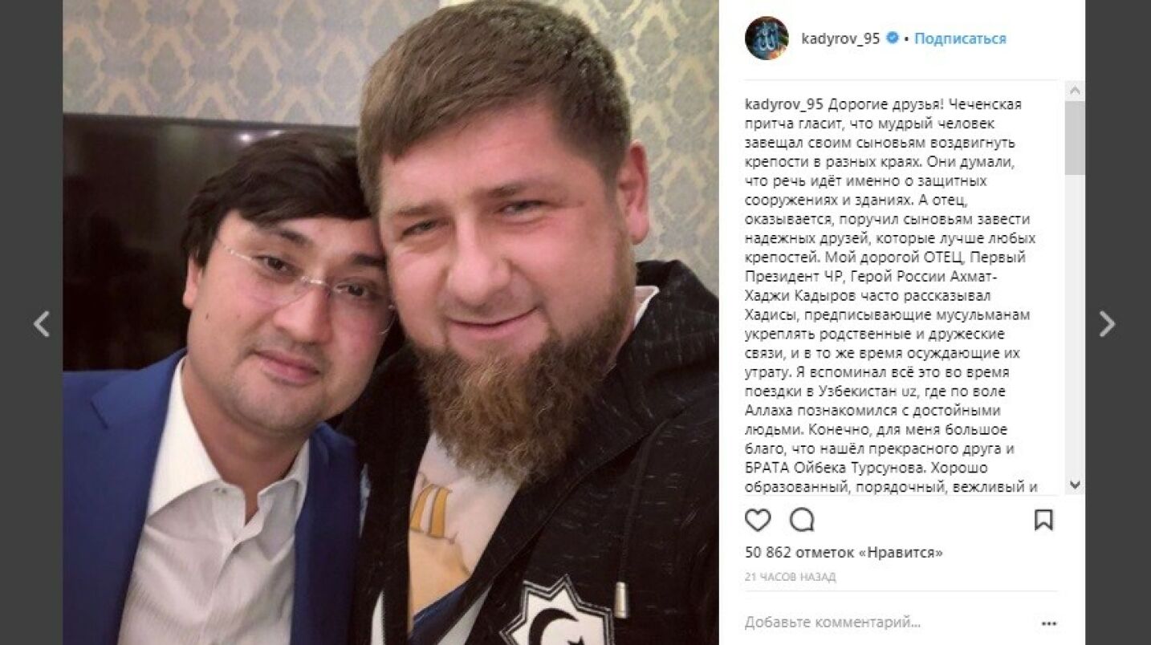This screenshot has width=1151, height=645.
Task: Save the post with the bookmark icon
Action: point(1043,521)
